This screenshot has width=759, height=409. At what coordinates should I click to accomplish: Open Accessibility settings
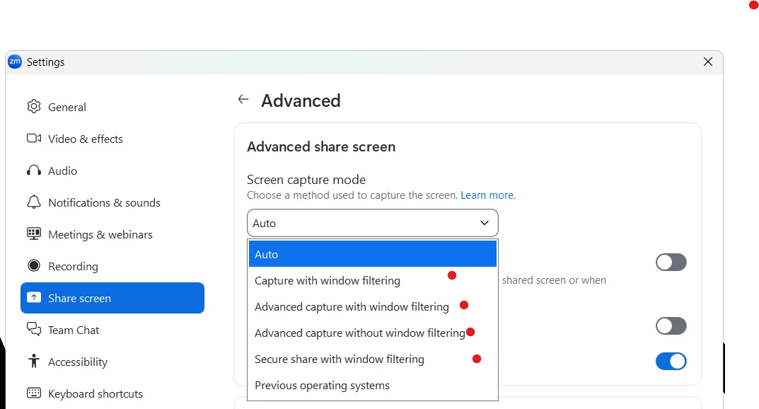click(x=112, y=362)
